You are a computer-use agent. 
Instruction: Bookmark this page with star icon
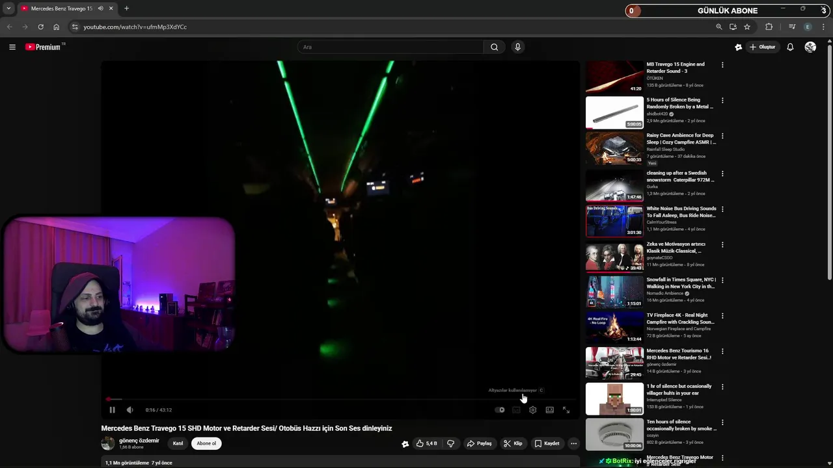[x=747, y=27]
